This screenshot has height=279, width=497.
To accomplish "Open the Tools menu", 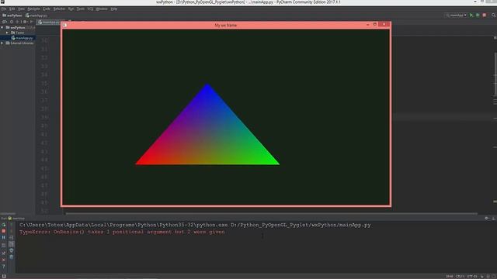I will [81, 9].
